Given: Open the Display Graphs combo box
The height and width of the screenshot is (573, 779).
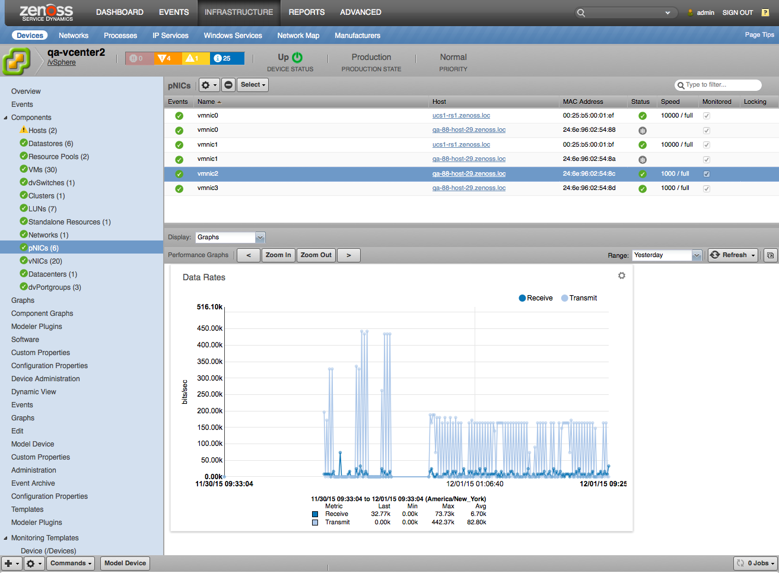Looking at the screenshot, I should 230,238.
